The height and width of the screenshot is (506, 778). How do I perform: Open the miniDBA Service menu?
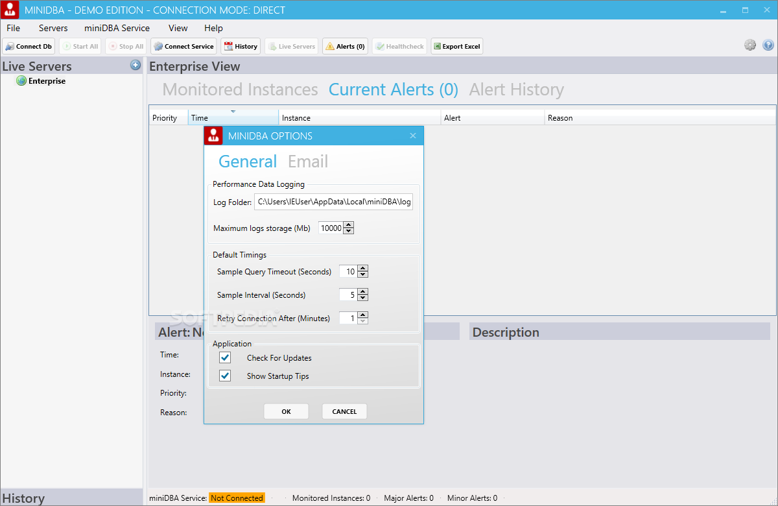pos(117,28)
